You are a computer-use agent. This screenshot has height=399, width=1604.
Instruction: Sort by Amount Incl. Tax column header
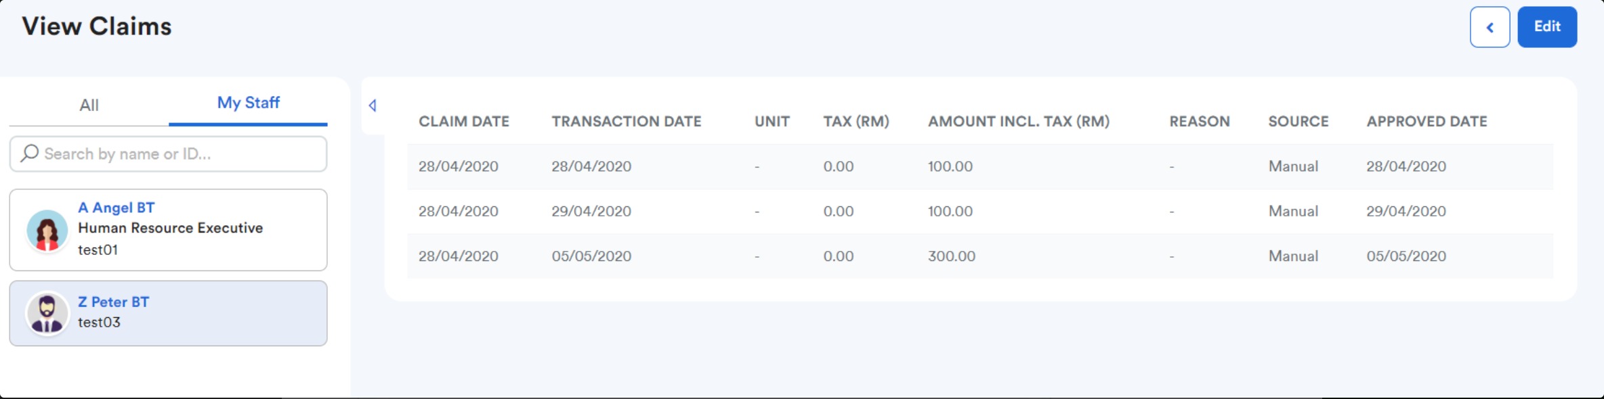coord(1019,122)
